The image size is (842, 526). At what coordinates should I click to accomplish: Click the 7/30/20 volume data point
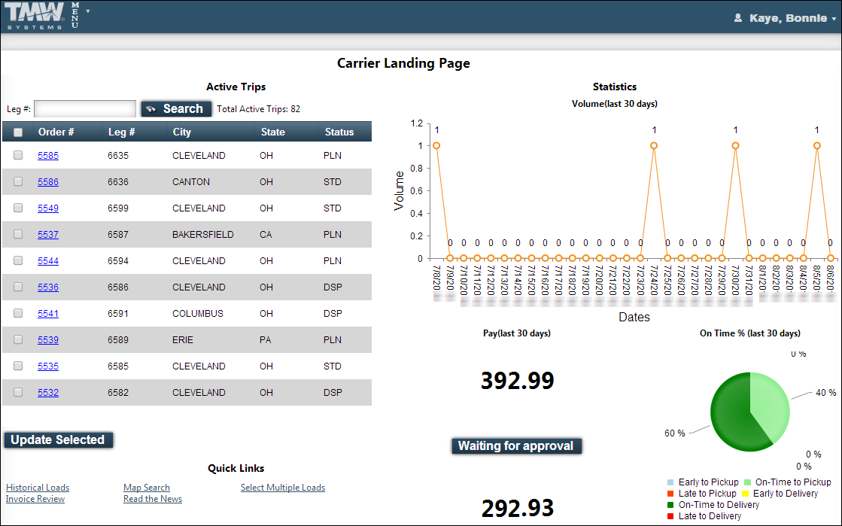tap(735, 145)
